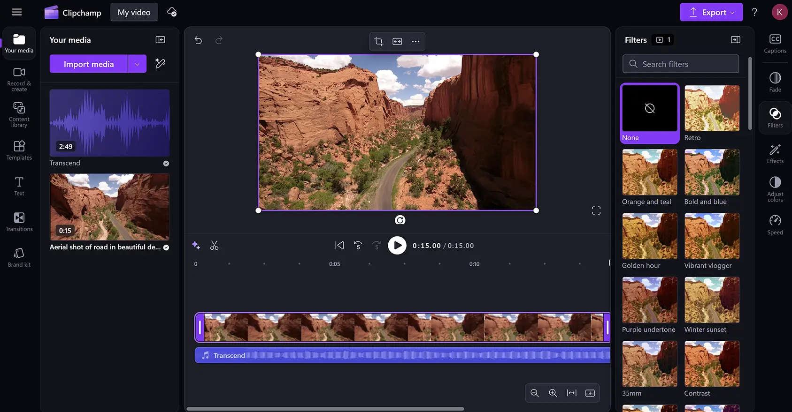Screen dimensions: 792x412
Task: Open the Effects panel
Action: click(775, 153)
